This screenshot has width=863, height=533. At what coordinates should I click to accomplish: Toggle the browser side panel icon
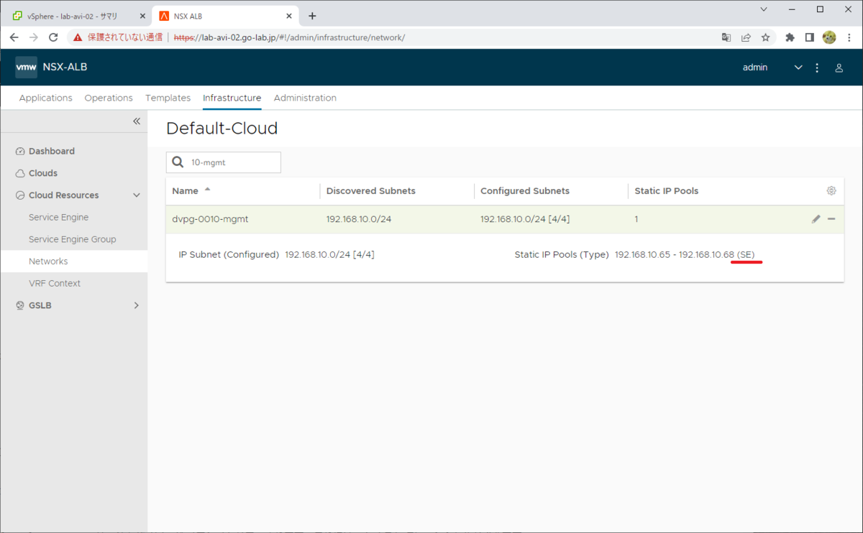pos(809,37)
